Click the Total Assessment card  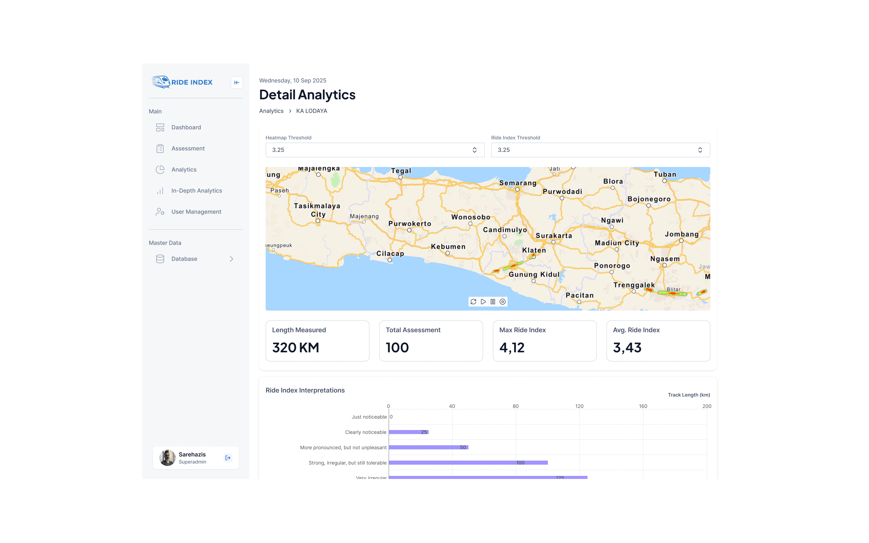click(431, 341)
